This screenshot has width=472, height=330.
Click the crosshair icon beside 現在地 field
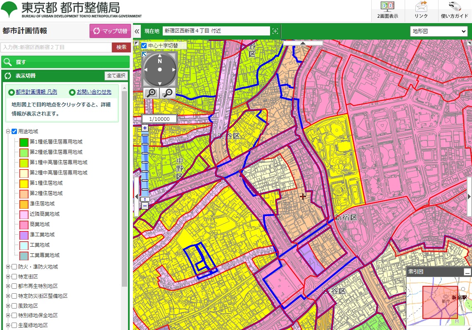tap(275, 31)
